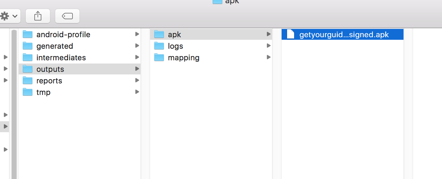Viewport: 442px width, 179px height.
Task: Expand logs via its arrow
Action: 268,46
